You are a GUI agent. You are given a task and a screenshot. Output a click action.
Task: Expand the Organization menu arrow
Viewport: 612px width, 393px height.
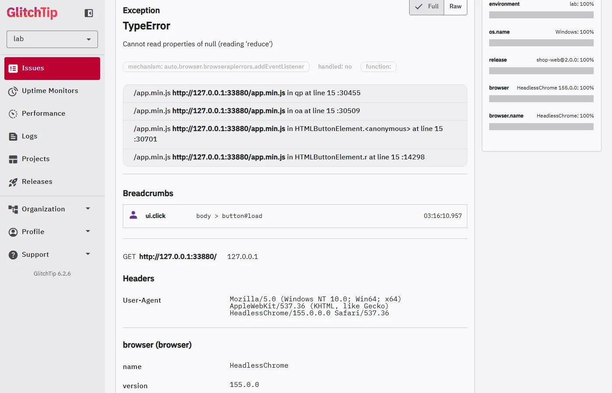pyautogui.click(x=88, y=209)
